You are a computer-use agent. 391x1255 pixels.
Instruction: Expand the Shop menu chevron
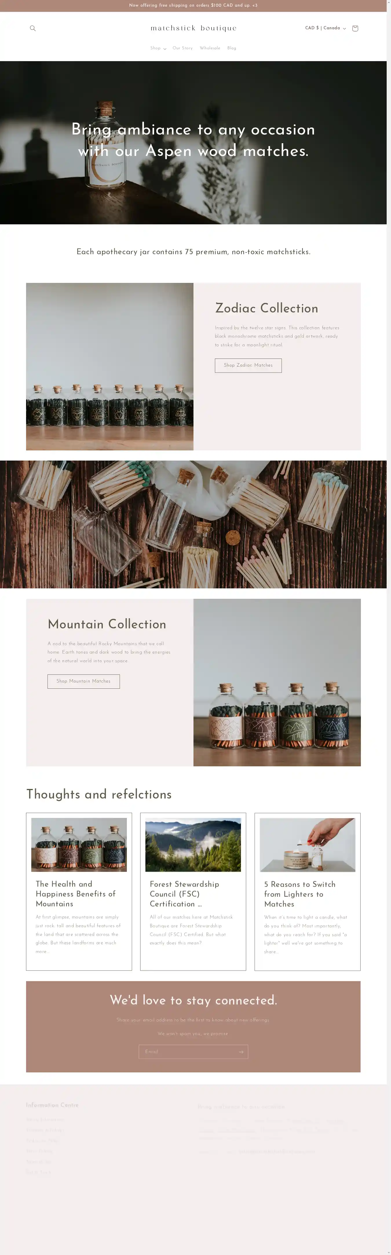coord(165,49)
